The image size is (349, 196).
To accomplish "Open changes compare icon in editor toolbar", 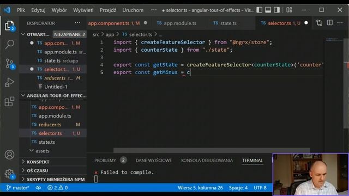I will pos(319,23).
